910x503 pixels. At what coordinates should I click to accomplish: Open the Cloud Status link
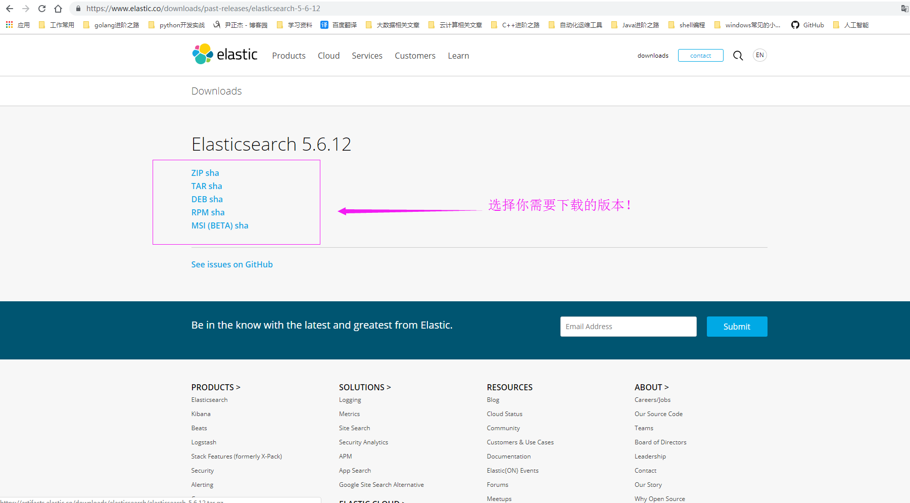504,414
